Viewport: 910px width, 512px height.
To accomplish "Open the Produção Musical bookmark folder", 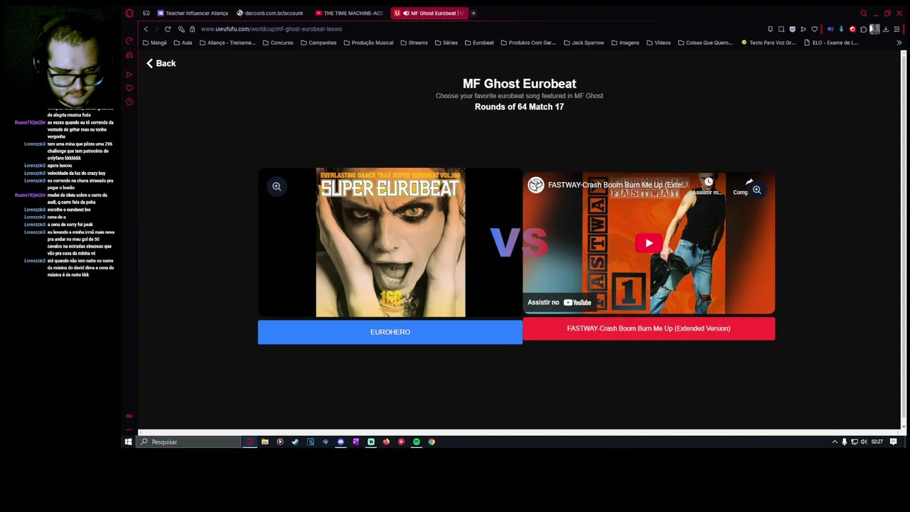I will coord(368,43).
